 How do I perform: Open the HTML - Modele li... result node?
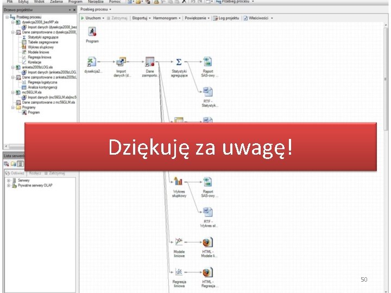click(208, 247)
